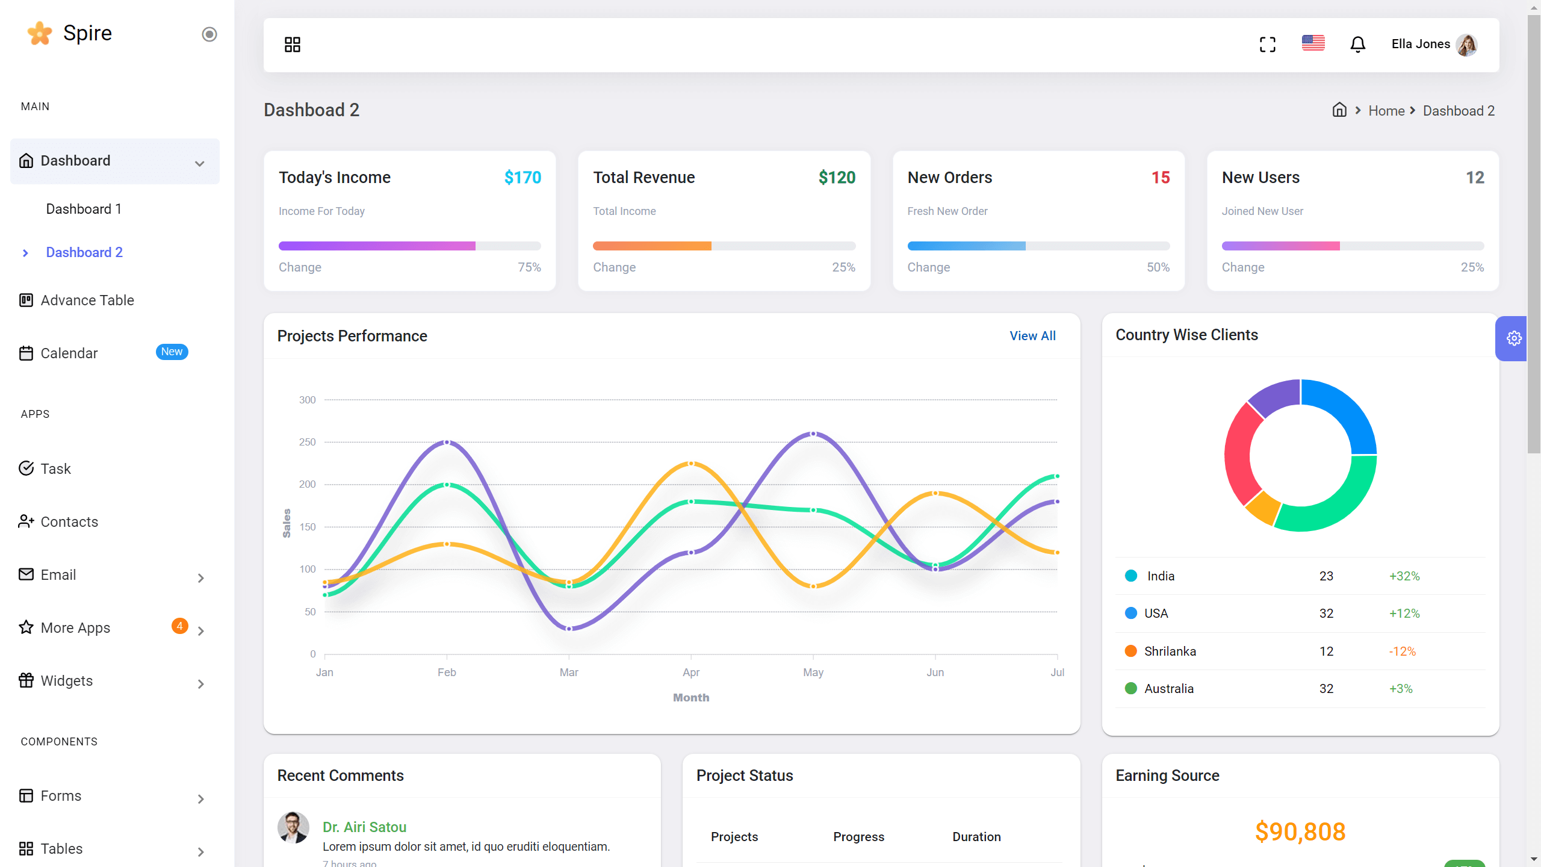Screen dimensions: 1541x867
Task: Collapse the Dashboard menu chevron
Action: [x=200, y=163]
